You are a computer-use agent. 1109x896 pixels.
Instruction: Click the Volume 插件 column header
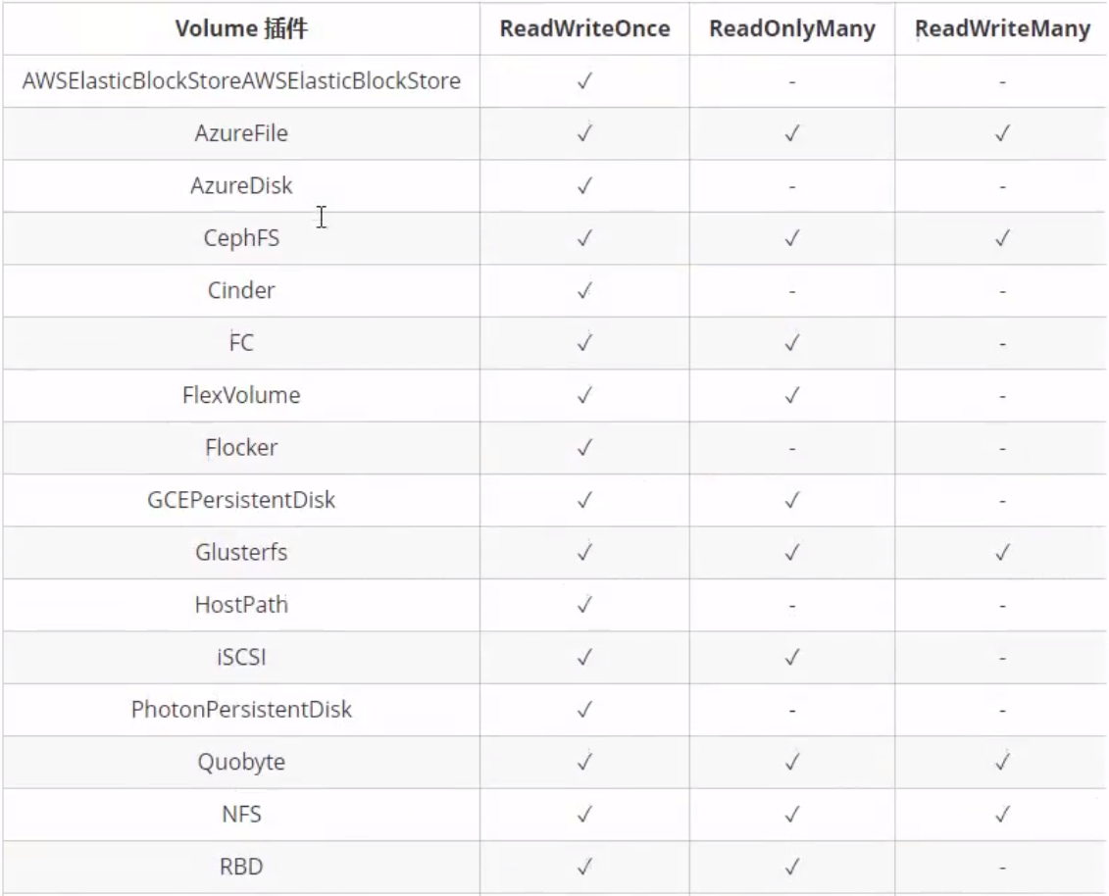tap(241, 28)
